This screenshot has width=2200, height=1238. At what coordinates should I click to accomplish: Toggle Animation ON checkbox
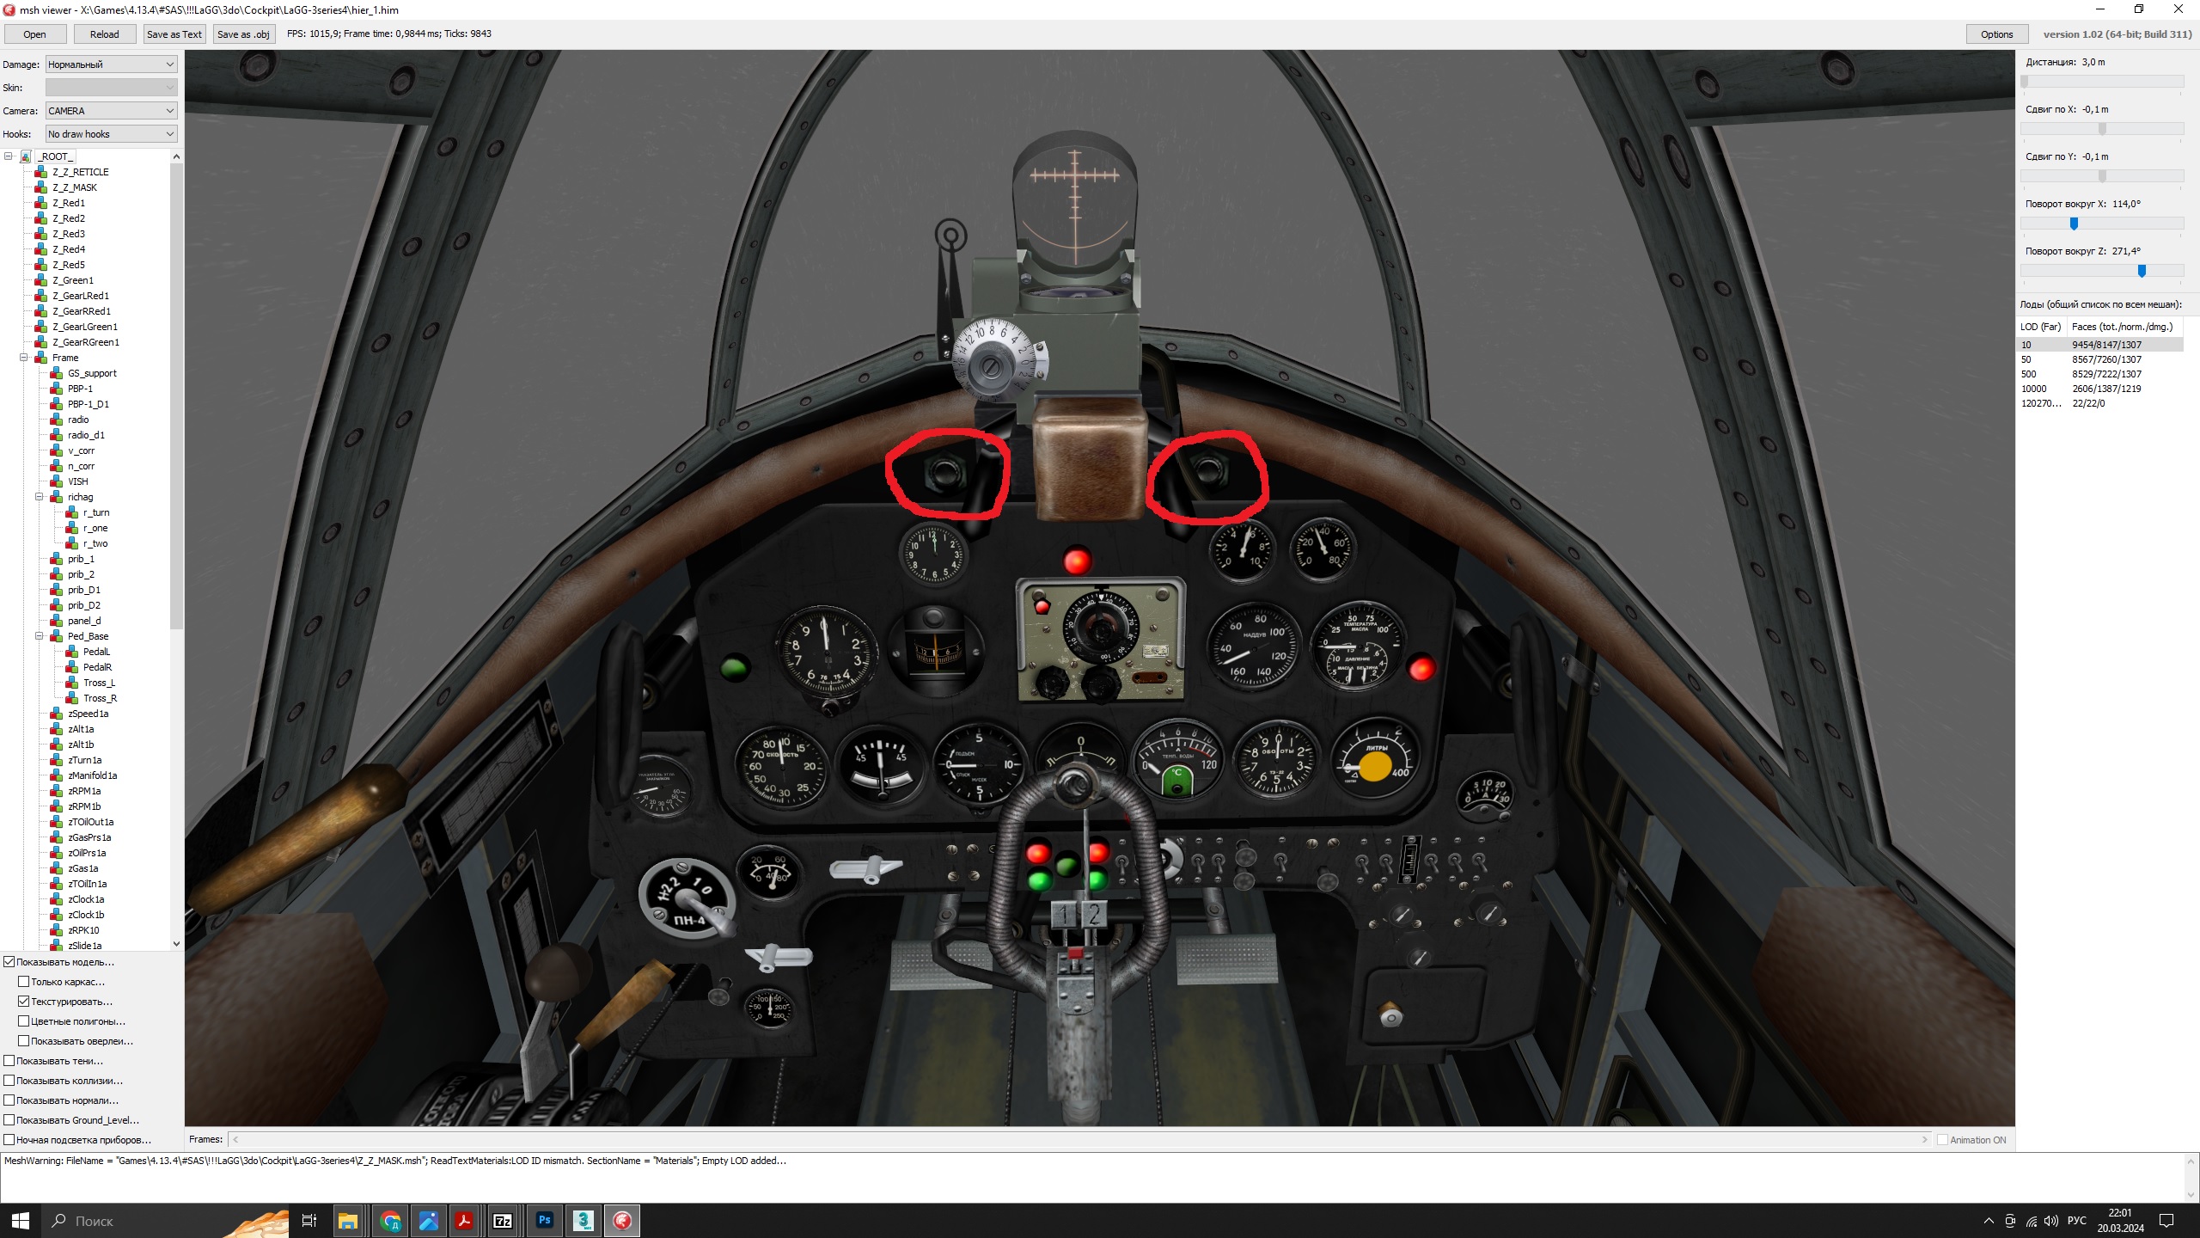1942,1140
